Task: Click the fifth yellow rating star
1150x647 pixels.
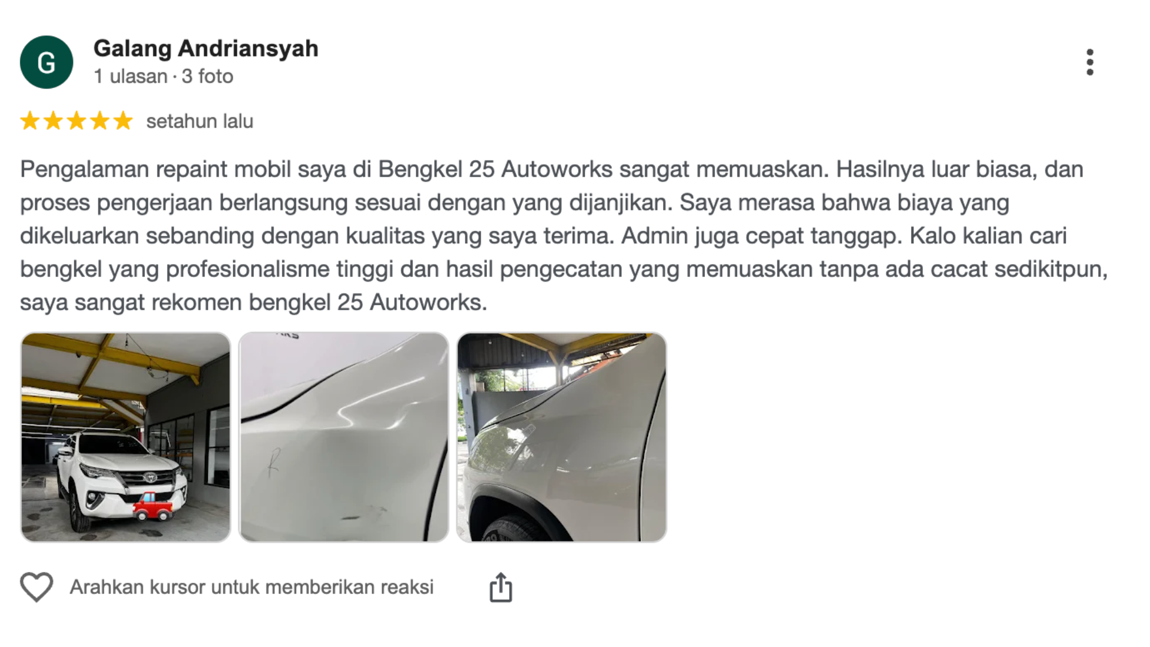Action: (x=123, y=121)
